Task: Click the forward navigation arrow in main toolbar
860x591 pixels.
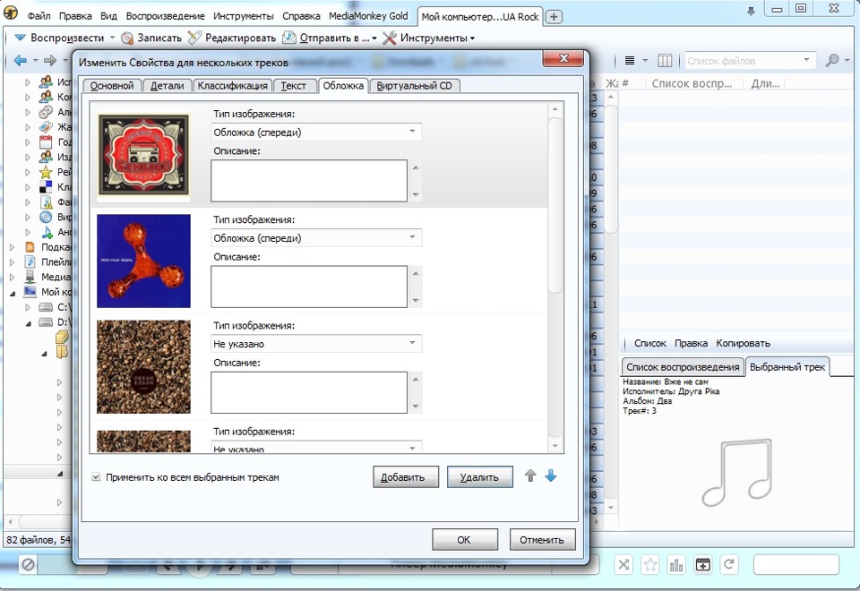Action: [x=50, y=60]
